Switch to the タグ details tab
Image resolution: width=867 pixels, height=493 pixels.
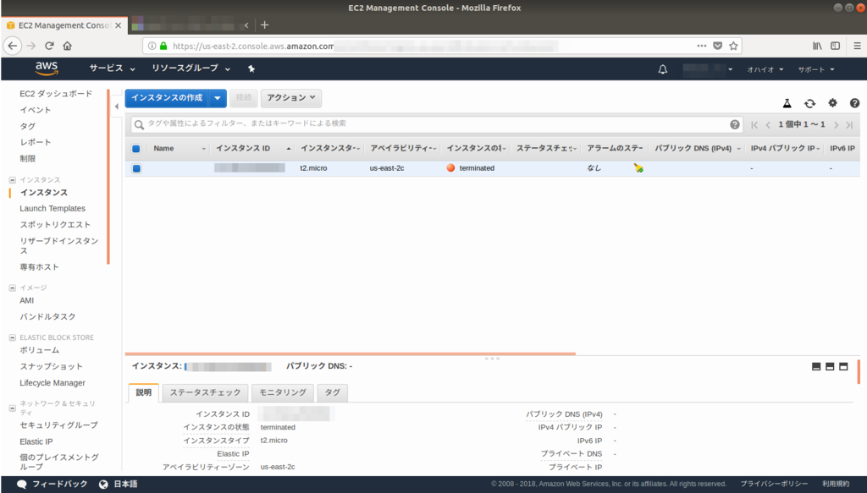pos(332,392)
